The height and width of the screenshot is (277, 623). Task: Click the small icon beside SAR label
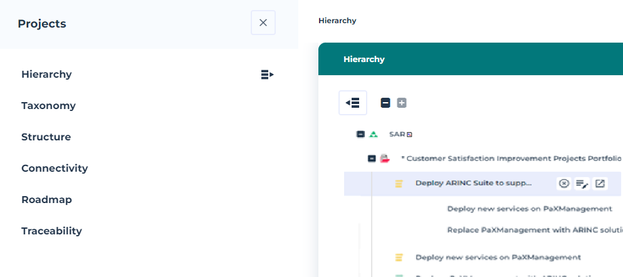[x=409, y=134]
